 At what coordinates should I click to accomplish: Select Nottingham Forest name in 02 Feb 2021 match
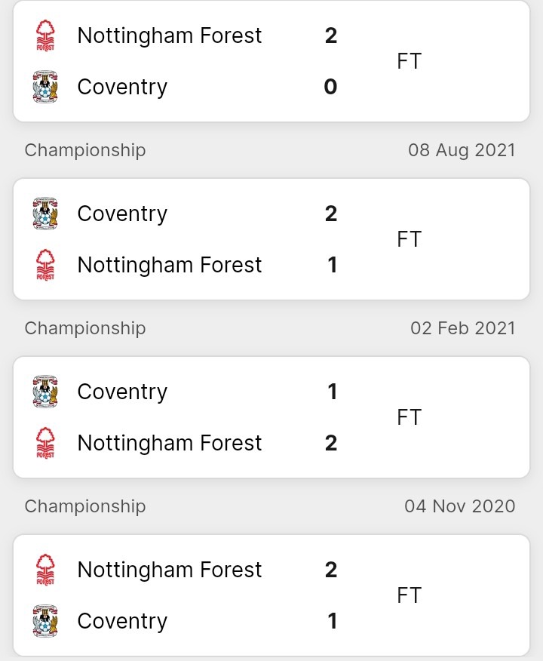pyautogui.click(x=170, y=444)
